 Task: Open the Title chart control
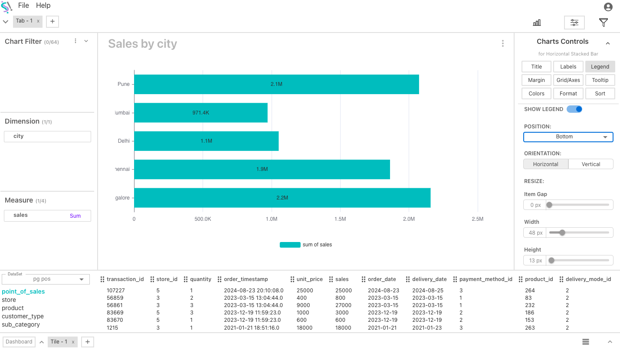537,66
